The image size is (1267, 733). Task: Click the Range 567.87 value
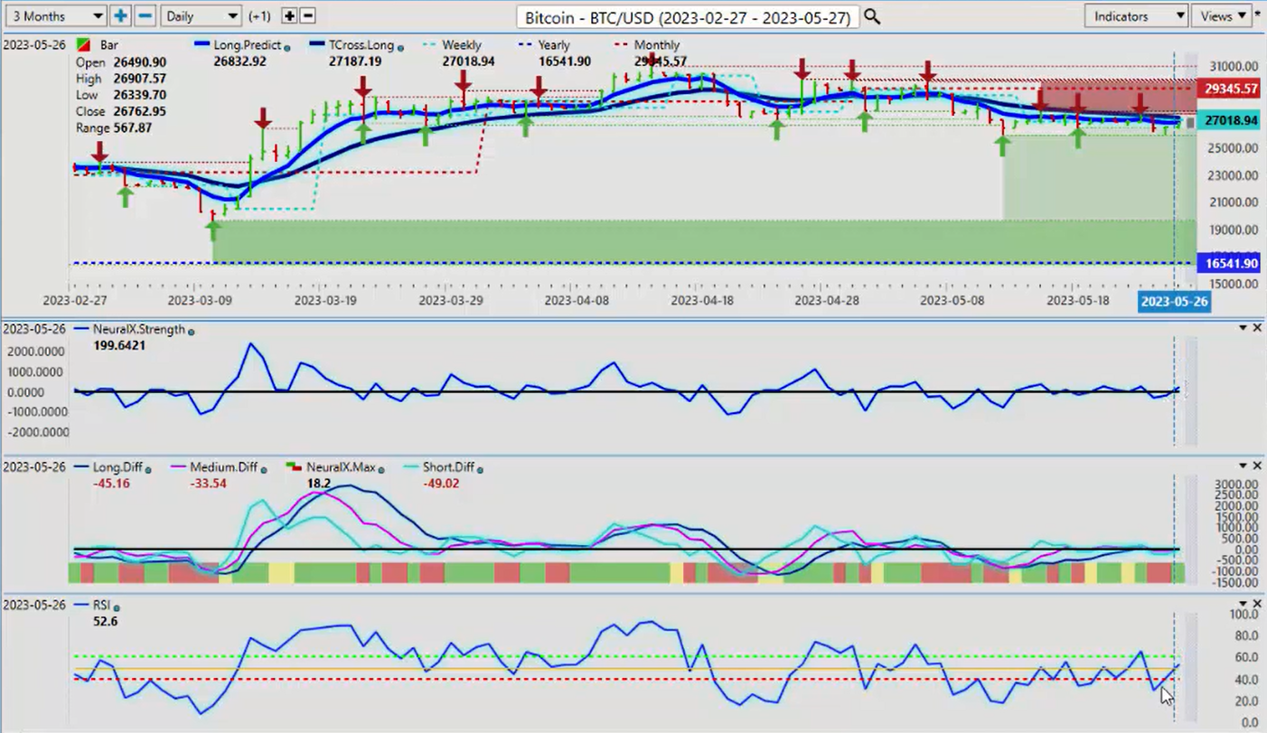tap(132, 128)
